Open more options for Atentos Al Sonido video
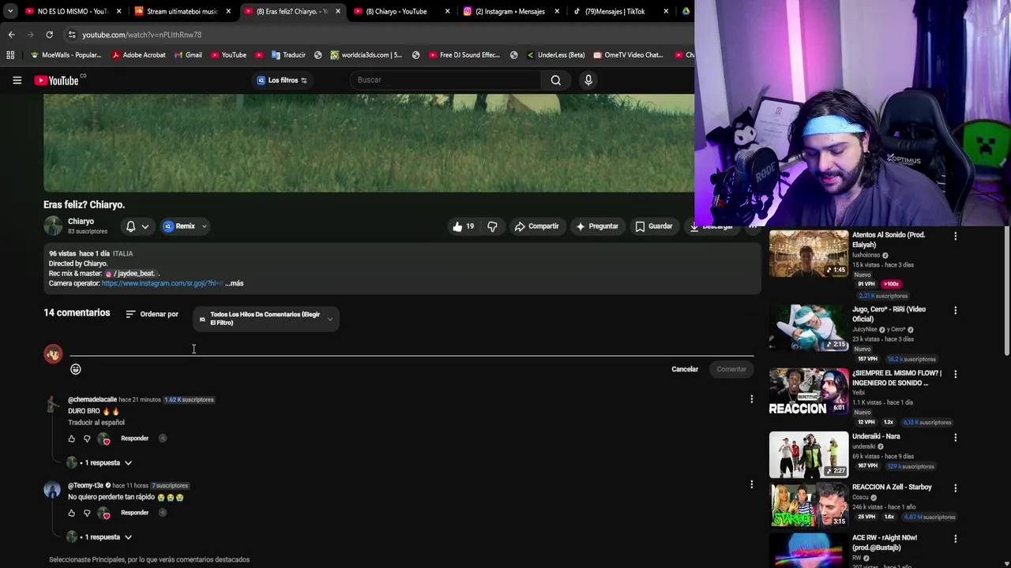Viewport: 1011px width, 568px height. tap(955, 236)
